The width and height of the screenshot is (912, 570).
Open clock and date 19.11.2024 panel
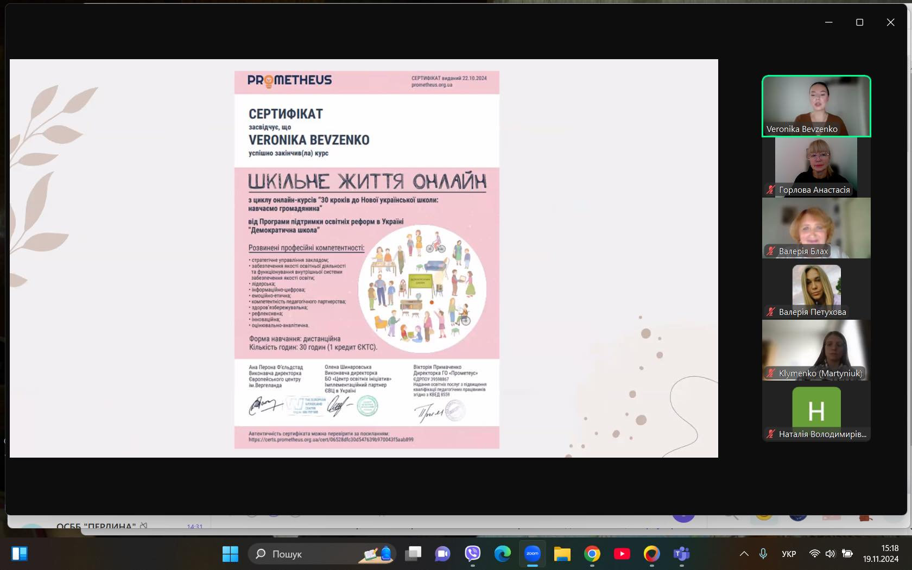pos(881,554)
